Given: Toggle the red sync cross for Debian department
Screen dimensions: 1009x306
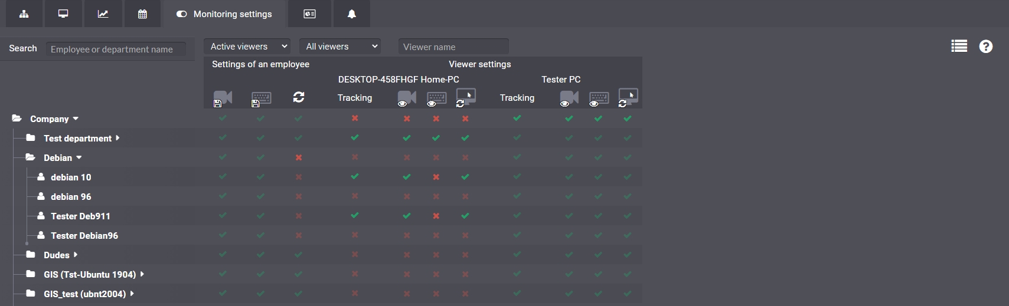Looking at the screenshot, I should pyautogui.click(x=299, y=157).
